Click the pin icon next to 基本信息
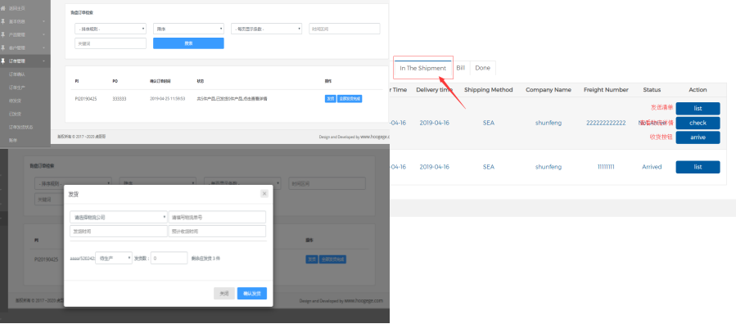 tap(2, 21)
